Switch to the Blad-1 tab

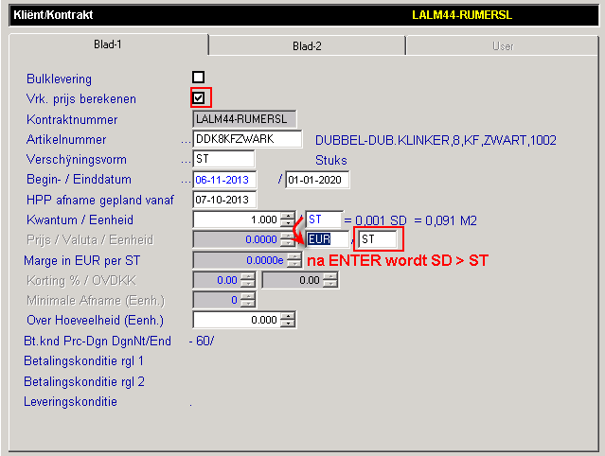[108, 44]
